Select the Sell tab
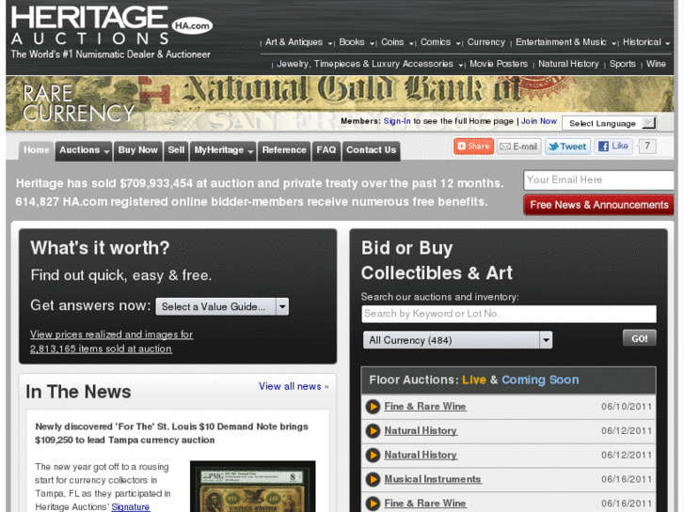This screenshot has width=684, height=512. coord(176,150)
